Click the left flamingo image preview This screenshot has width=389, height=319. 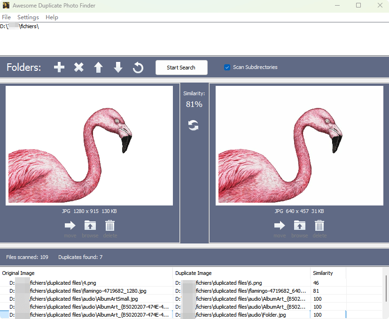point(89,145)
